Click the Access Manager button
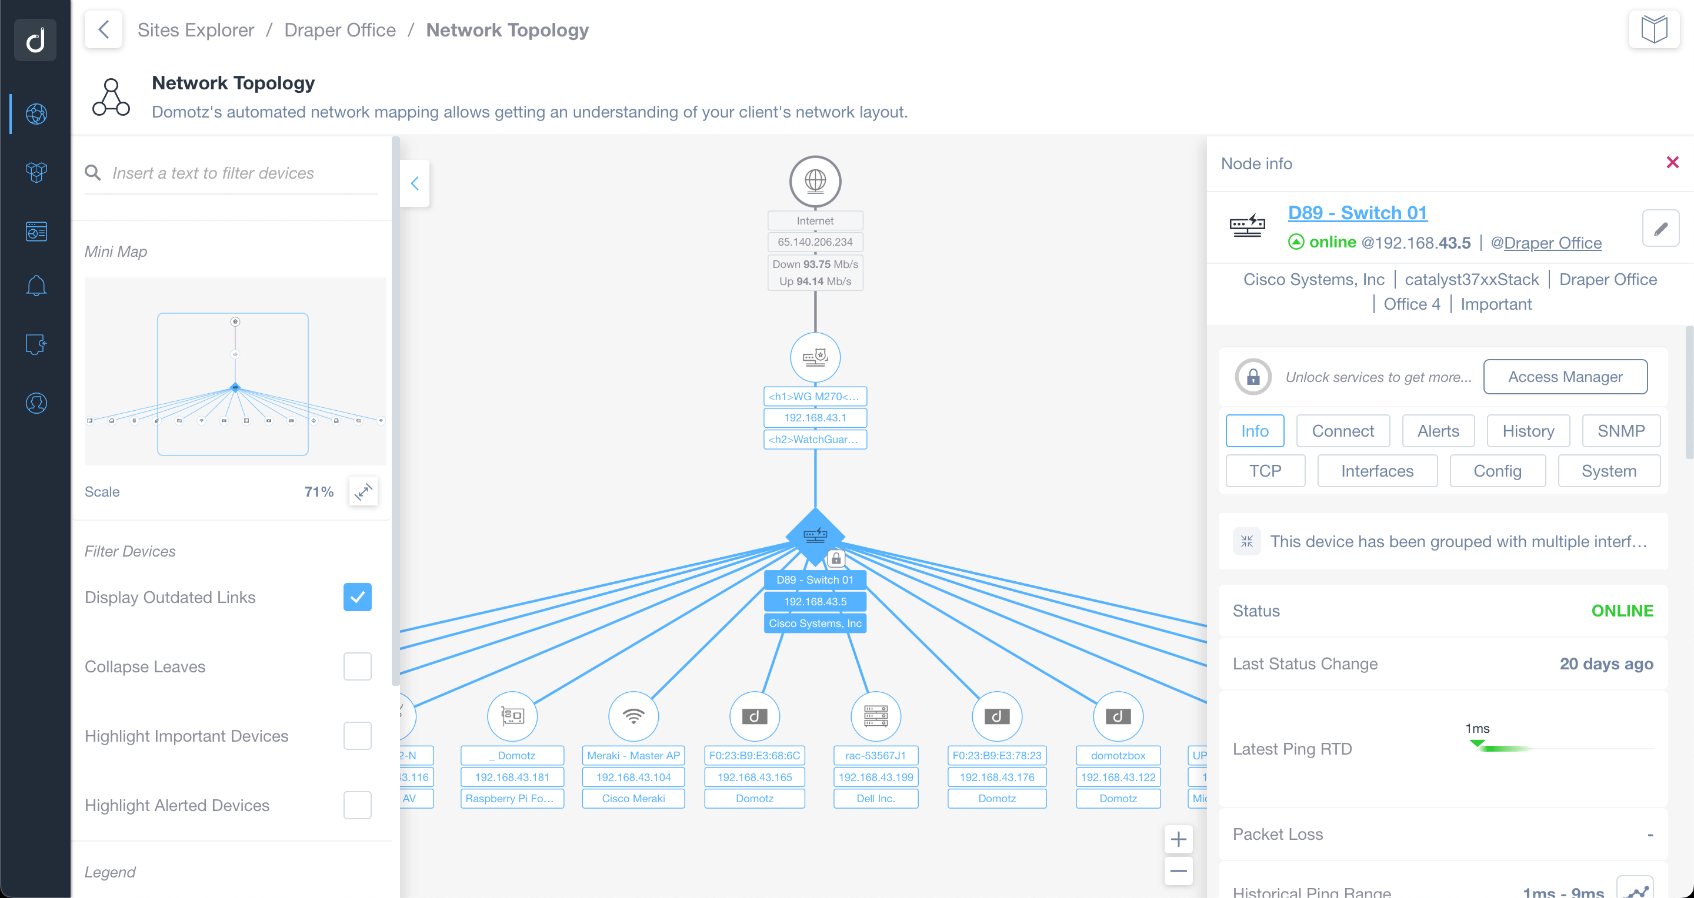The width and height of the screenshot is (1694, 898). tap(1565, 376)
